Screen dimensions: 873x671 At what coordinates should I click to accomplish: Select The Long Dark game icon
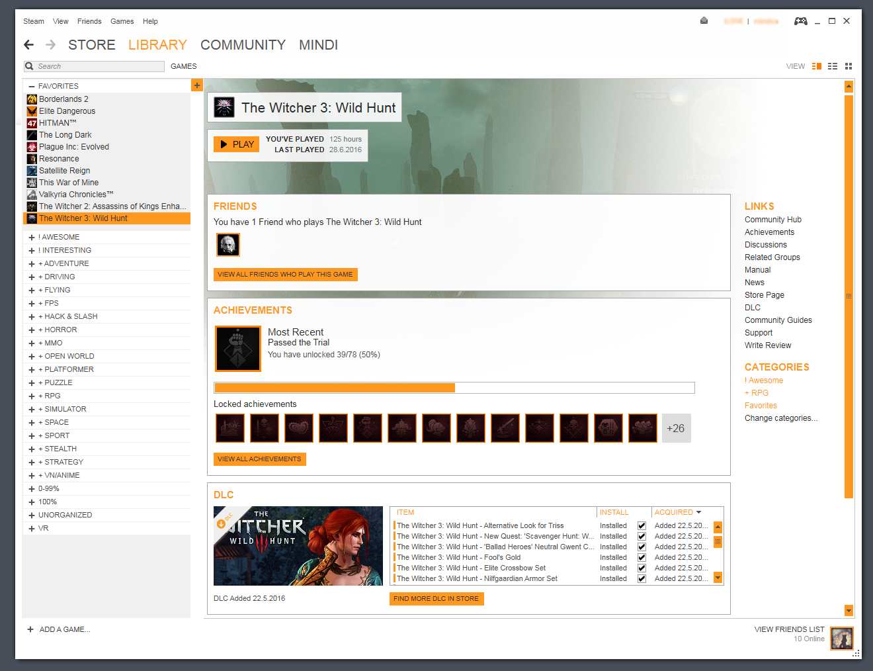(x=32, y=135)
